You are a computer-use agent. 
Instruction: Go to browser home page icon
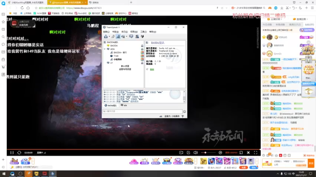tap(28, 8)
